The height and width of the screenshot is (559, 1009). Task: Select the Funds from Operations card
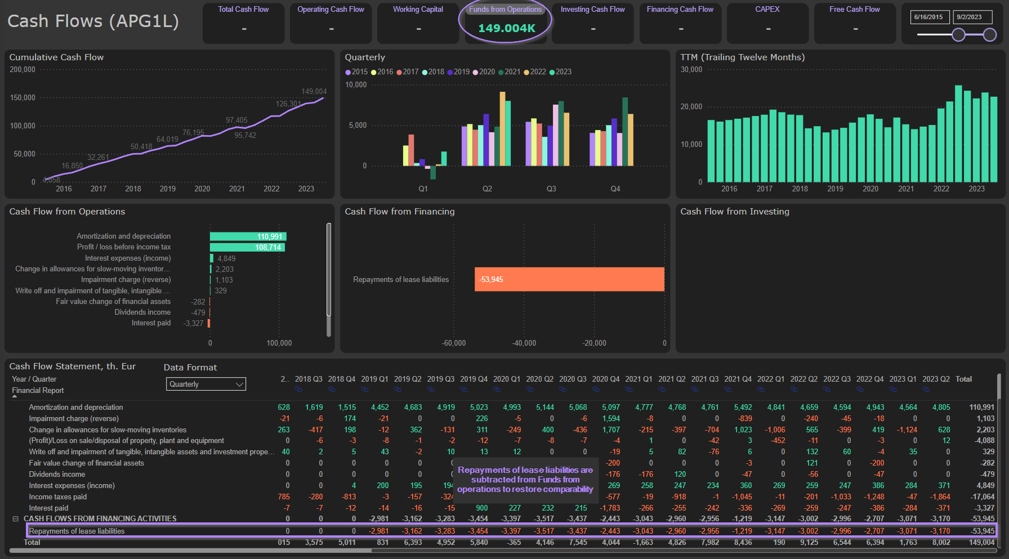505,23
